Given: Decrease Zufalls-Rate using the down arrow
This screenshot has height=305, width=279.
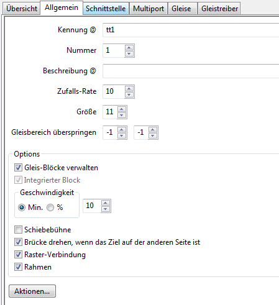Looking at the screenshot, I should pyautogui.click(x=129, y=94).
